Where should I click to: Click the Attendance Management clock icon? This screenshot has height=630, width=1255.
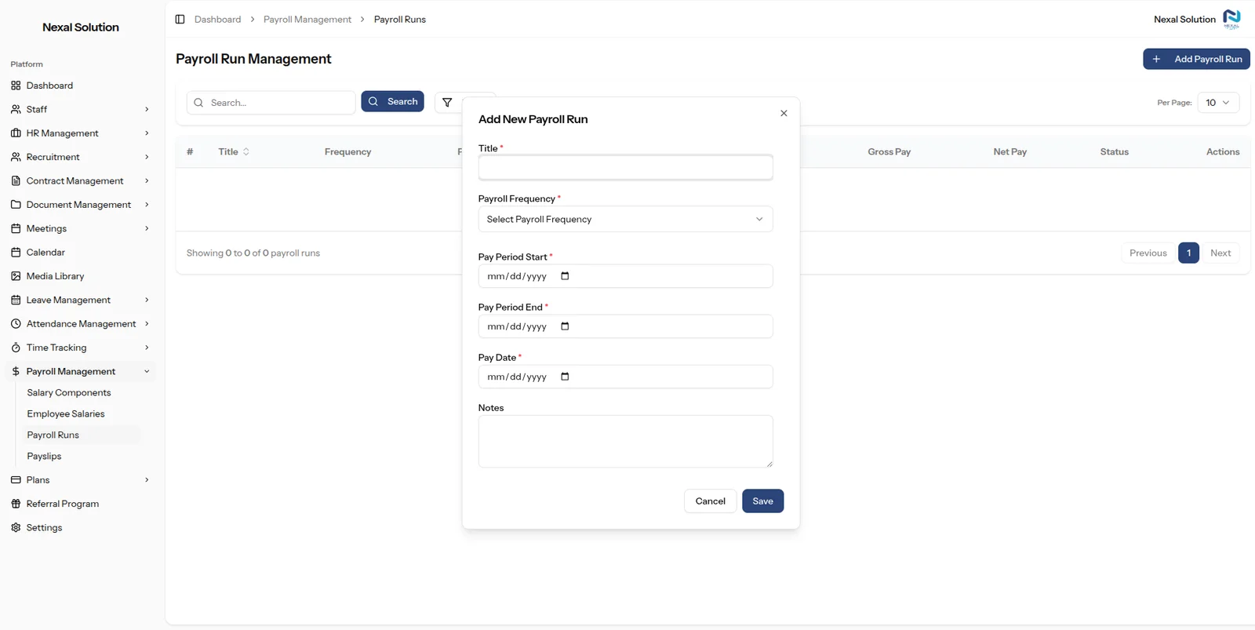(x=16, y=324)
